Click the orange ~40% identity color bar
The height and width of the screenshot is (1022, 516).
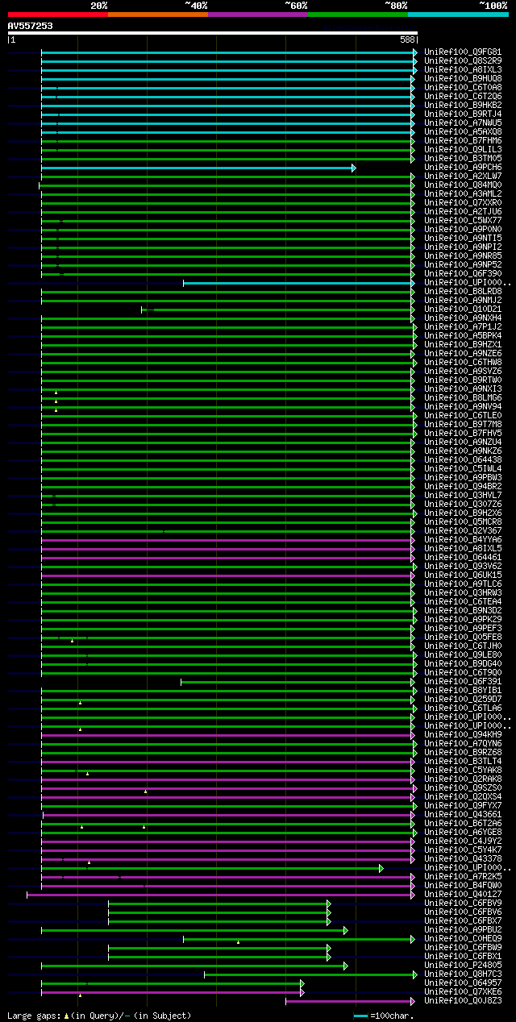pos(157,15)
